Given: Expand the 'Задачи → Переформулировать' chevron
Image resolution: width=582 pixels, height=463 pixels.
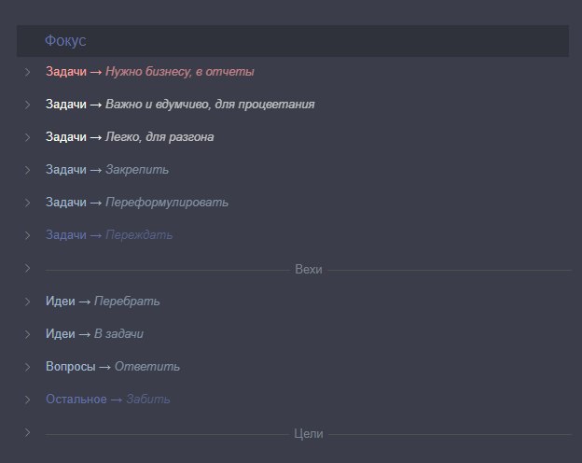Looking at the screenshot, I should pyautogui.click(x=27, y=203).
